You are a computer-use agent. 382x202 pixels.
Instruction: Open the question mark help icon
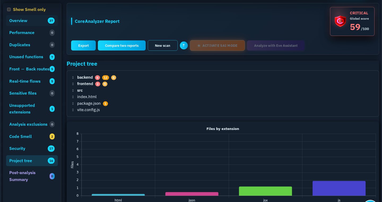pos(184,45)
